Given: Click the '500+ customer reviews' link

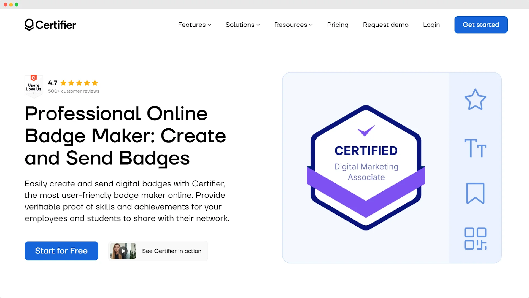Looking at the screenshot, I should (74, 91).
